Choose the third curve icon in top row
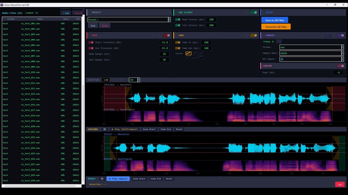348x195 pixels. click(x=201, y=53)
